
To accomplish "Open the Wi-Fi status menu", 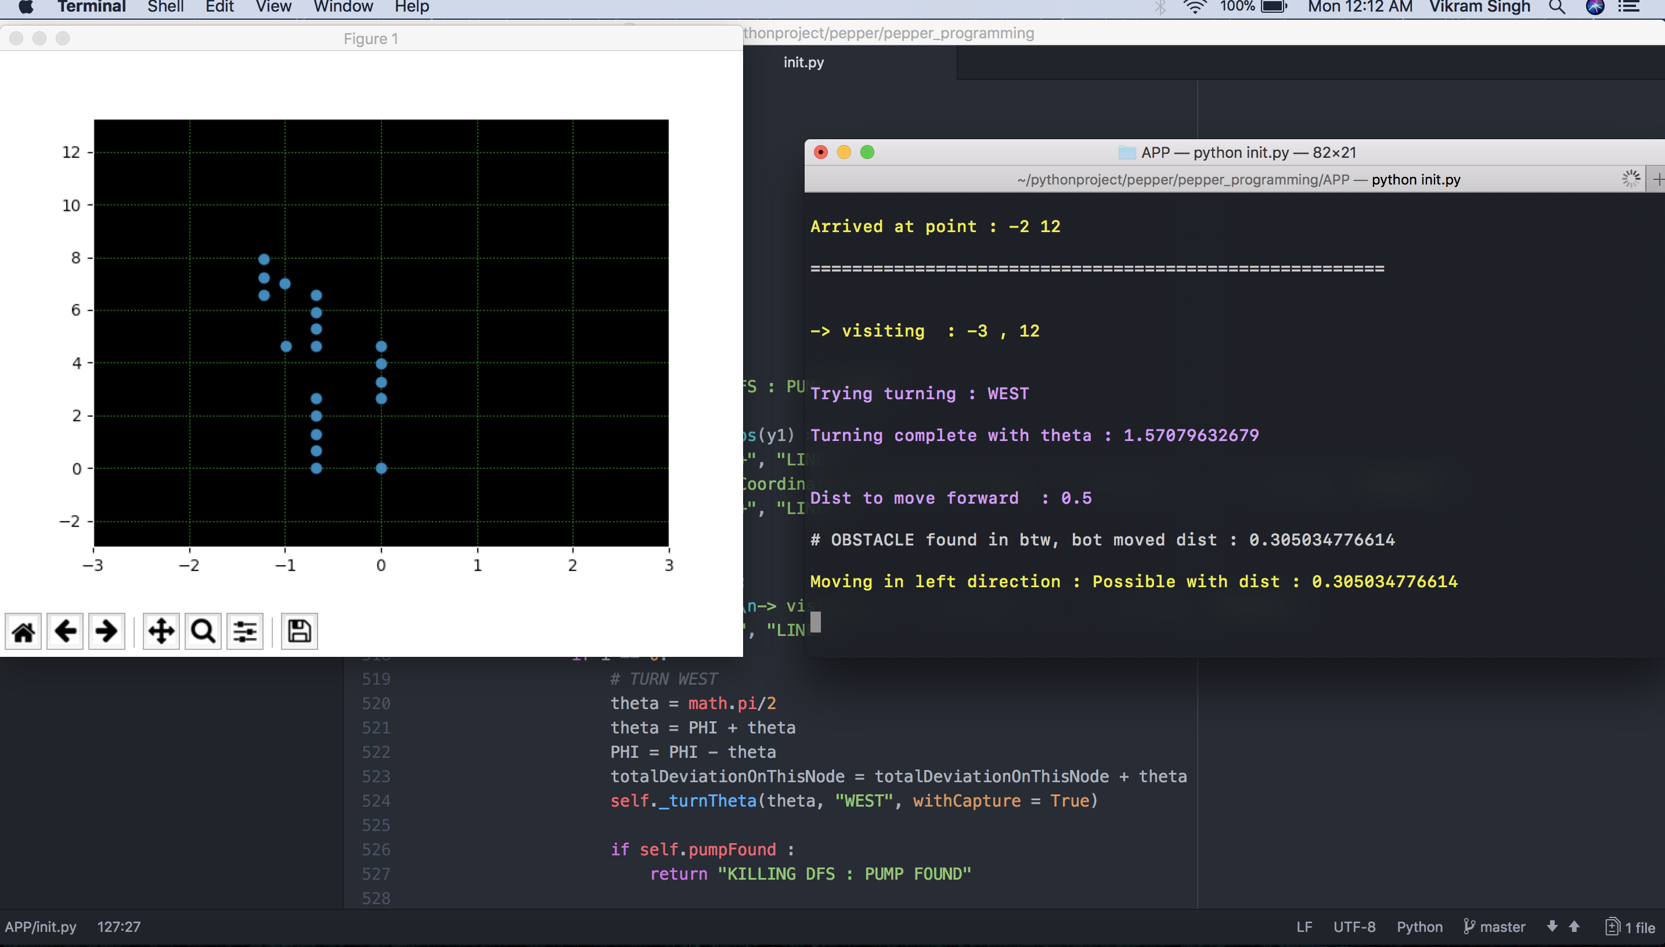I will (x=1195, y=7).
